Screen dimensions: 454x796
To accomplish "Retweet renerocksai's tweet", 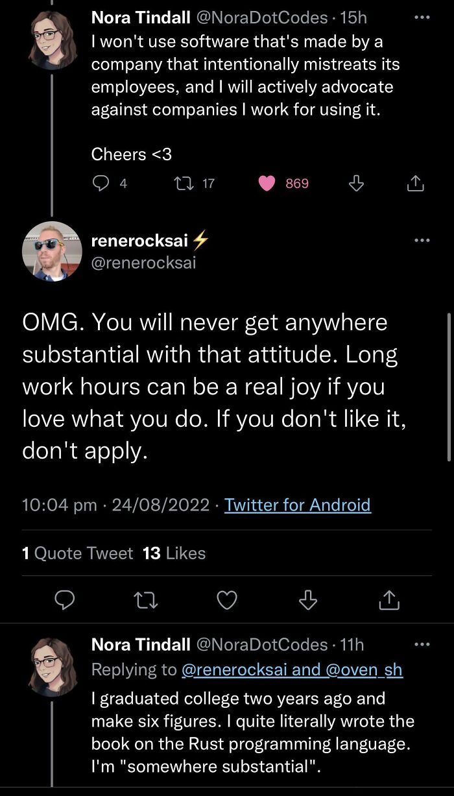I will (145, 601).
